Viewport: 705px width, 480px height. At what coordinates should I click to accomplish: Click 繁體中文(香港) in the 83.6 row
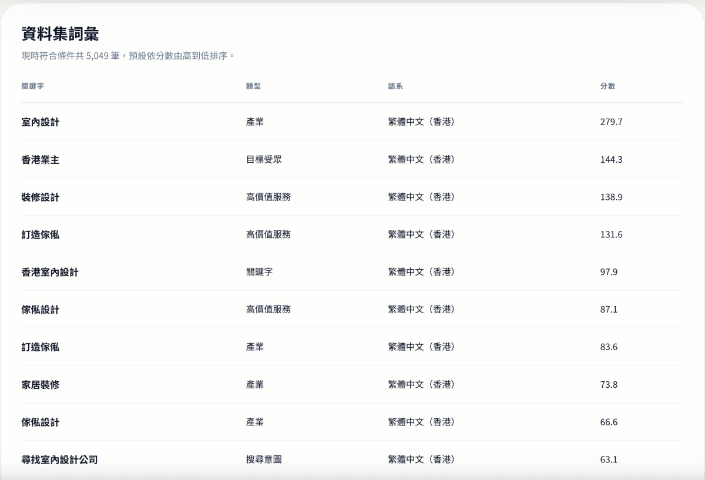pyautogui.click(x=421, y=347)
